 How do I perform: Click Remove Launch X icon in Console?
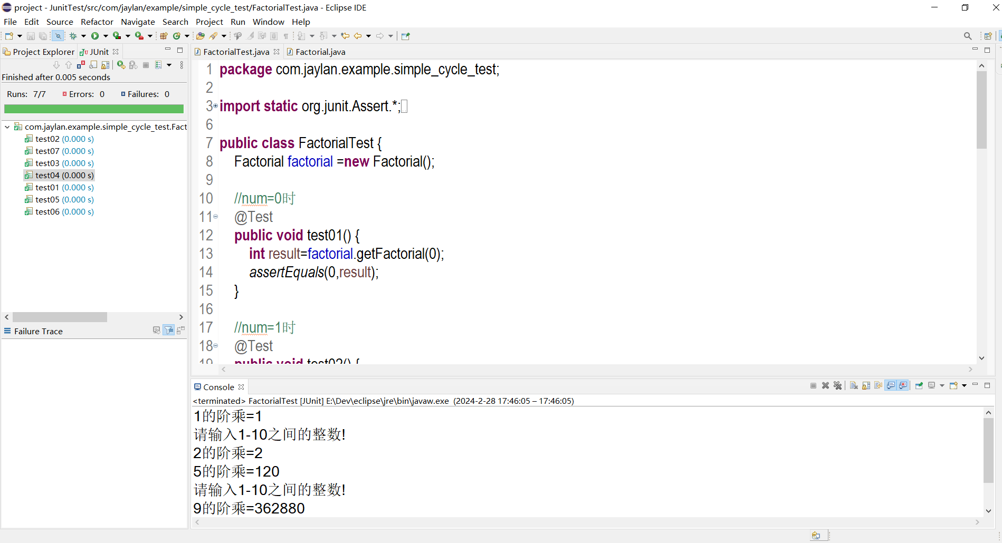[825, 385]
